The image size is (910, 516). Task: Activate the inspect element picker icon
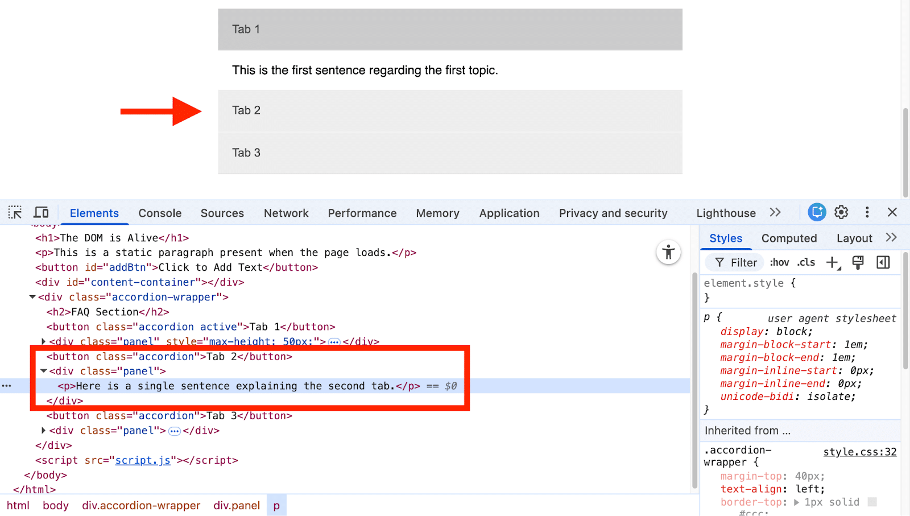[x=15, y=213]
